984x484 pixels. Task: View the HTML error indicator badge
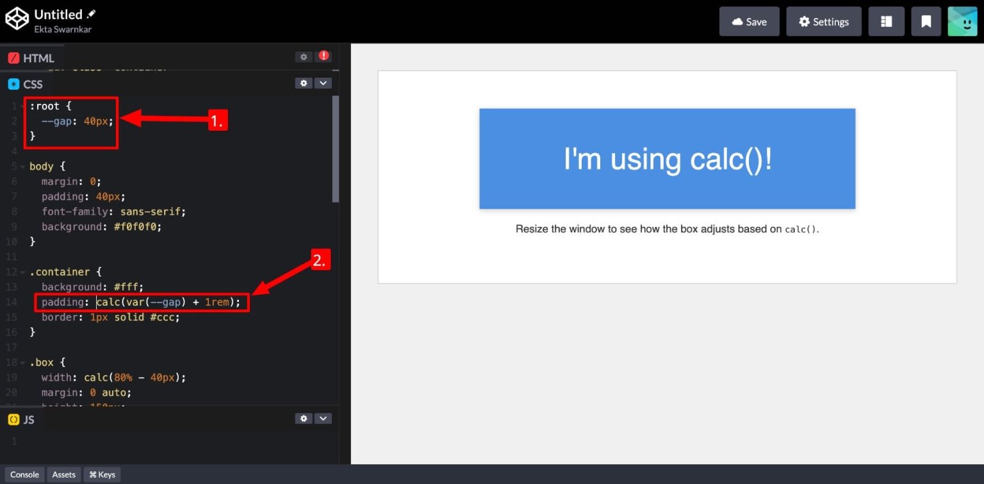point(324,56)
